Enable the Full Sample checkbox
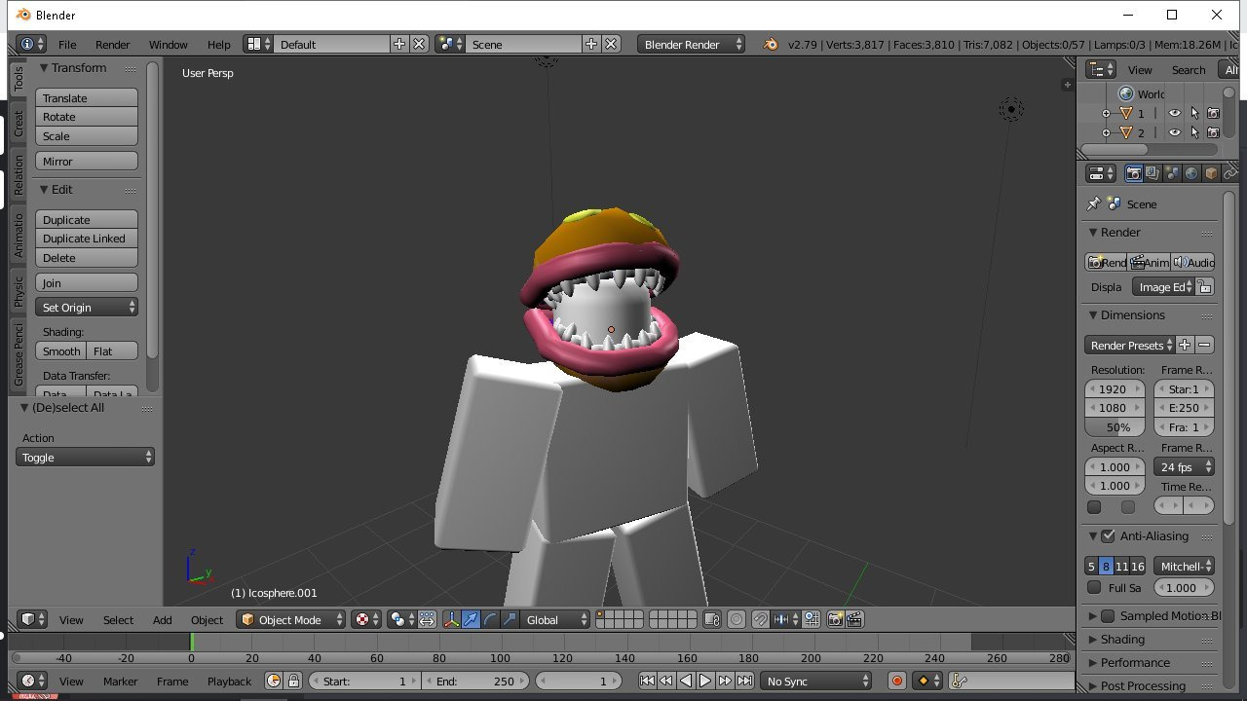Image resolution: width=1247 pixels, height=701 pixels. coord(1094,587)
